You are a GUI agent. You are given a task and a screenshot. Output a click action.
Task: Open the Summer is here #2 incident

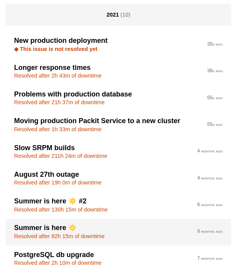(41, 201)
